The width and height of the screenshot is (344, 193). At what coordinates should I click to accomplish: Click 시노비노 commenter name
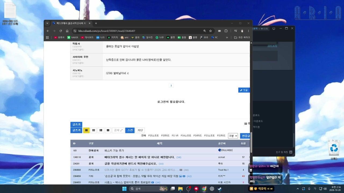pos(77,70)
